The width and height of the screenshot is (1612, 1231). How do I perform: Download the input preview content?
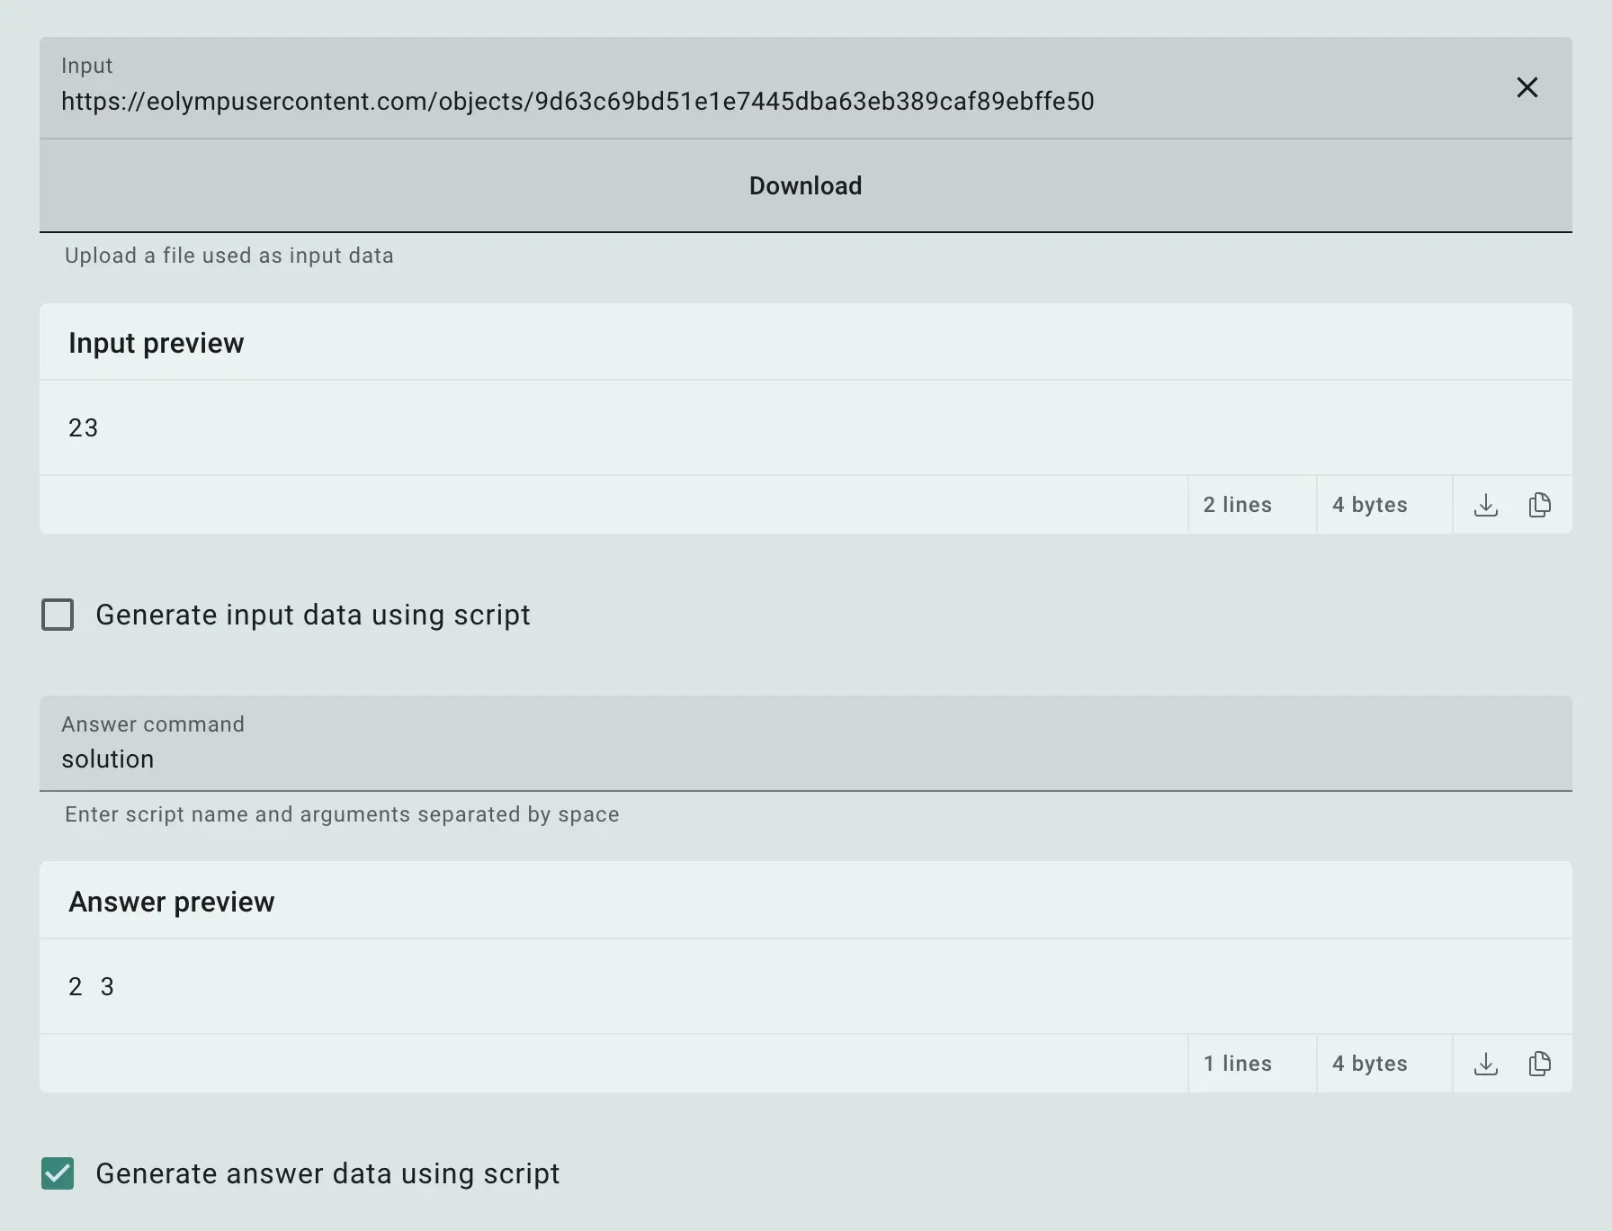1486,505
